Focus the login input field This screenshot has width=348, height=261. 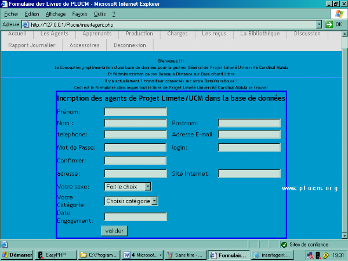click(249, 147)
